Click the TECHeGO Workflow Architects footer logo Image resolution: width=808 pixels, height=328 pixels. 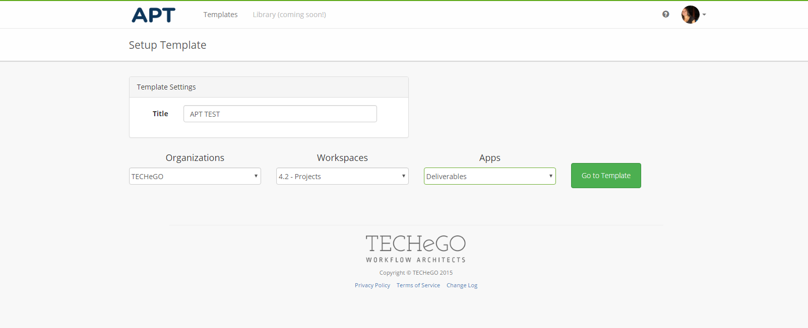click(x=416, y=249)
